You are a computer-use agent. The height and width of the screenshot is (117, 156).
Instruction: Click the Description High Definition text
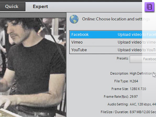(143, 74)
